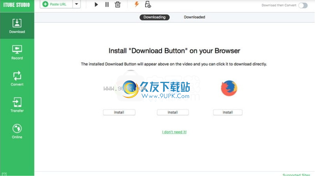Image resolution: width=315 pixels, height=179 pixels.
Task: Enable turbo mode lightning bolt icon
Action: (x=137, y=4)
